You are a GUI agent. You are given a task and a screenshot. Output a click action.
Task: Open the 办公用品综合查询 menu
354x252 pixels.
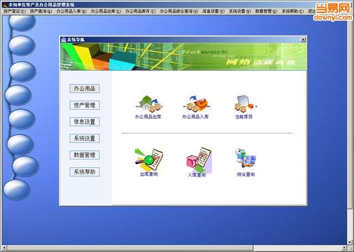click(x=179, y=11)
